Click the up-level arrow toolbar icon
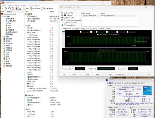Image resolution: width=155 pixels, height=118 pixels. [9, 8]
